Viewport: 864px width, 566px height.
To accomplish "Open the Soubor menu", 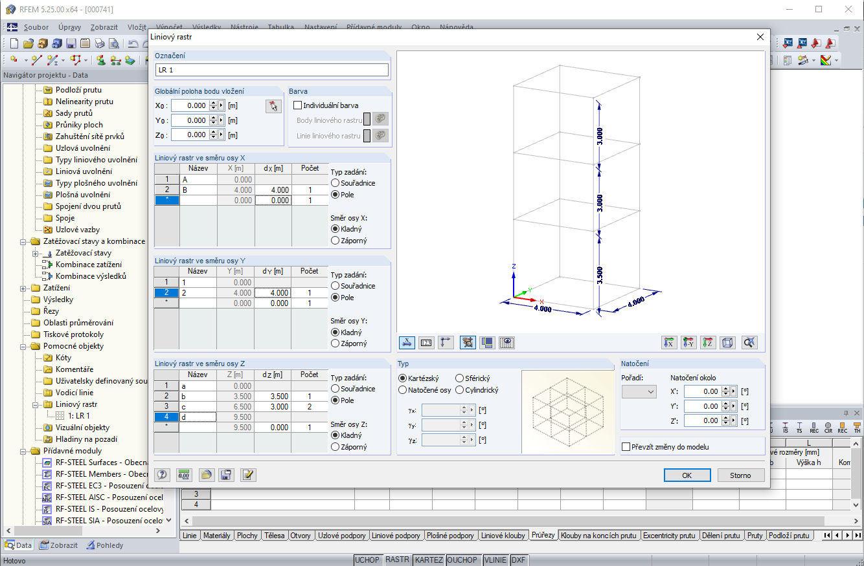I will tap(36, 28).
